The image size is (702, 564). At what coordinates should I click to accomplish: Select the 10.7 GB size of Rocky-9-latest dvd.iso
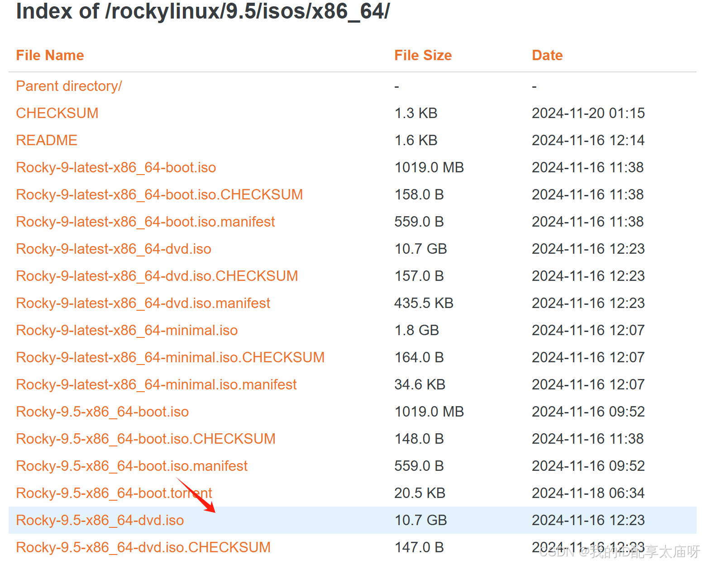tap(420, 249)
